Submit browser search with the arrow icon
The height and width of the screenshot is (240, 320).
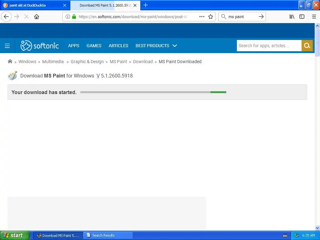coord(261,17)
